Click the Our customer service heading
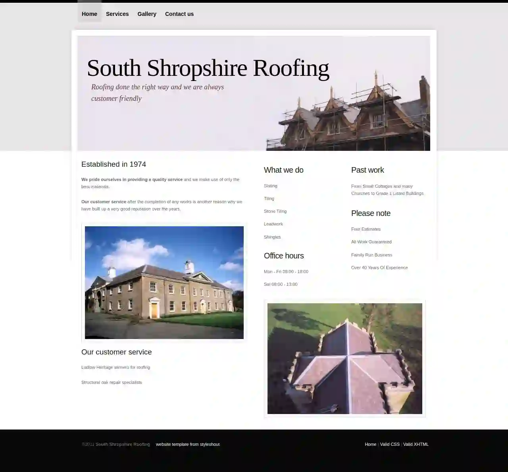The height and width of the screenshot is (472, 508). pos(116,352)
